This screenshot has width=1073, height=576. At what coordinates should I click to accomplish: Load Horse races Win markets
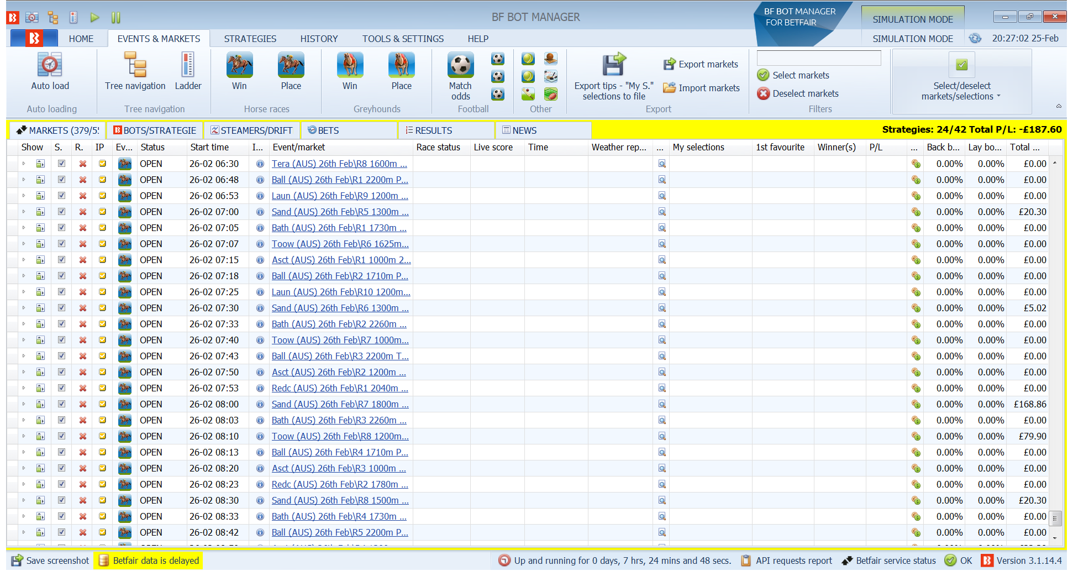[239, 71]
